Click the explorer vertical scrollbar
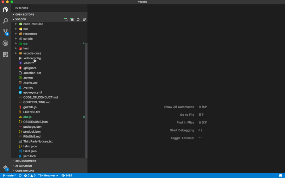 (86, 100)
